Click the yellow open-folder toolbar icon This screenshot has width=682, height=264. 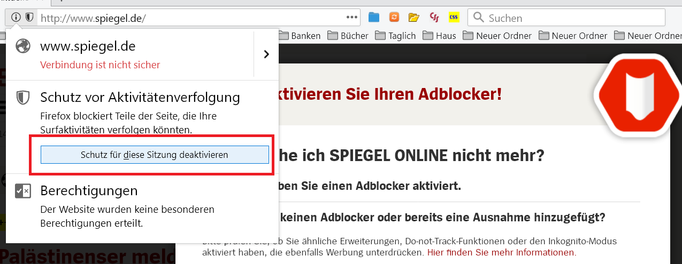tap(413, 18)
